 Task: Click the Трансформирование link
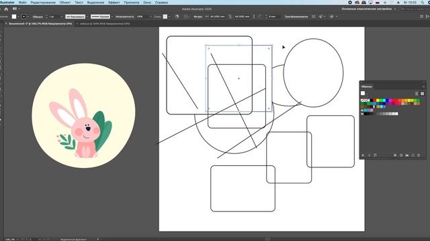[296, 17]
